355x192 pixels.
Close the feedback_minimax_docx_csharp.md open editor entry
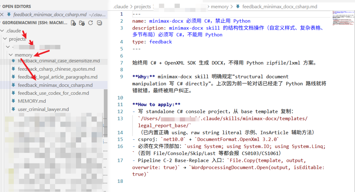(x=2, y=14)
